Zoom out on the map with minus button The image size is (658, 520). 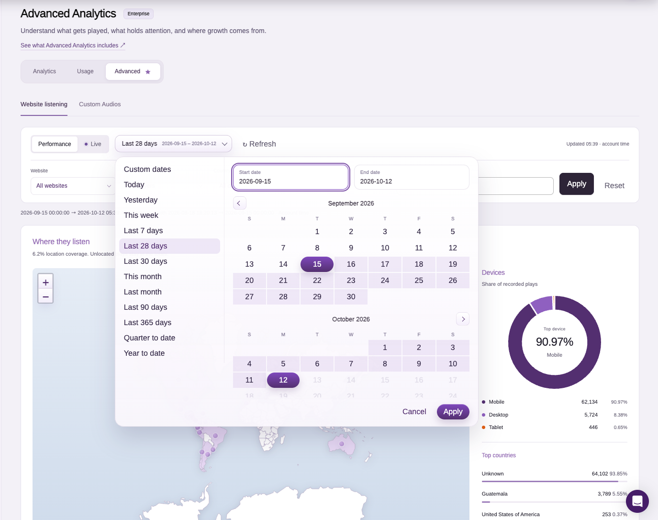(45, 297)
